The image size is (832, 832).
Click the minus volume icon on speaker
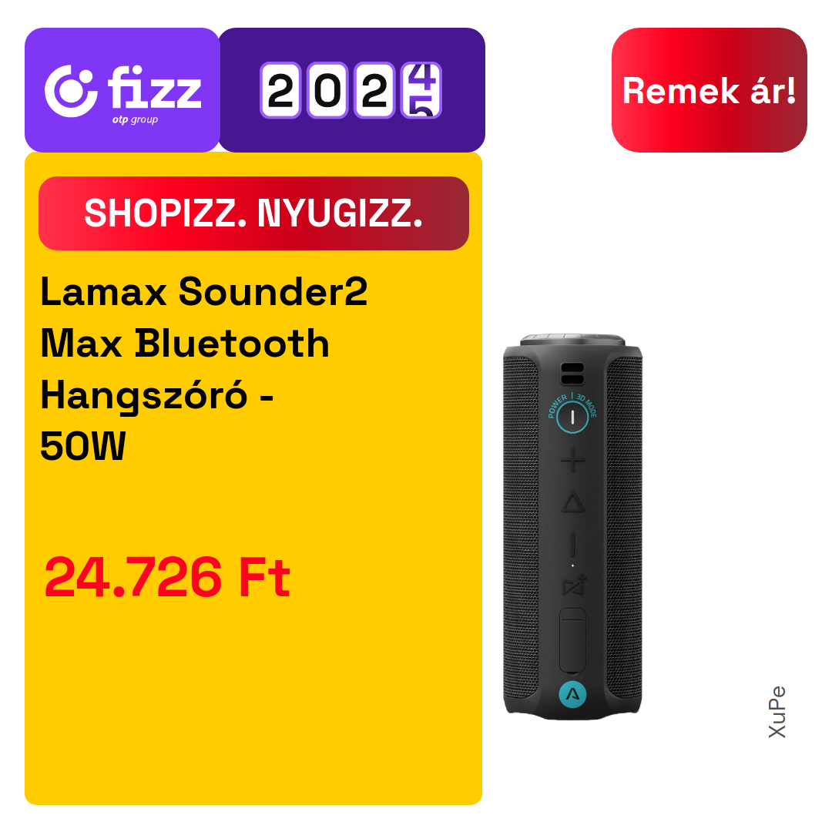[572, 545]
